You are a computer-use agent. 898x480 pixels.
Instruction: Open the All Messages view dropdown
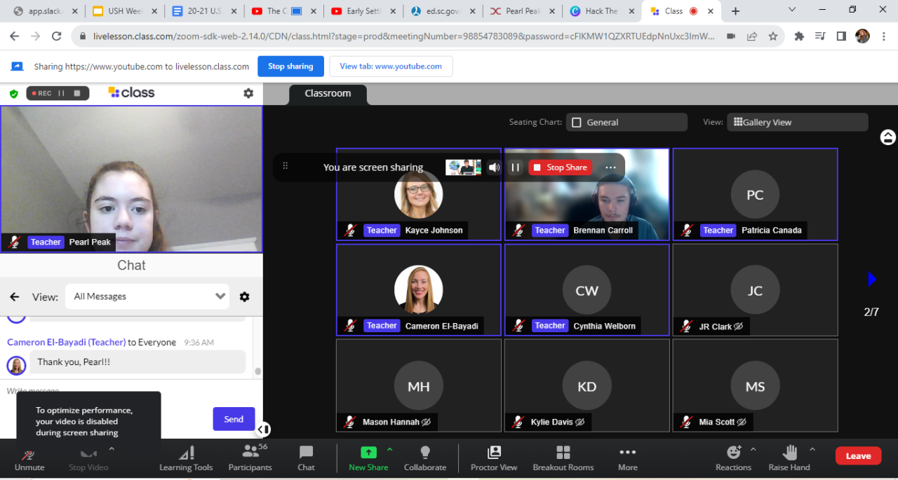click(147, 296)
